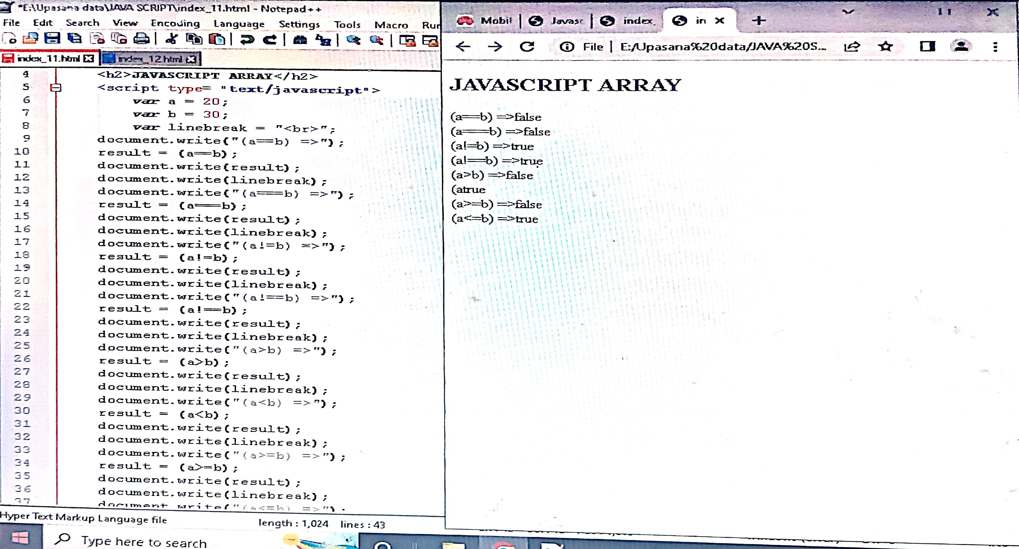Viewport: 1019px width, 549px height.
Task: Bookmark the page with the star icon
Action: click(885, 47)
